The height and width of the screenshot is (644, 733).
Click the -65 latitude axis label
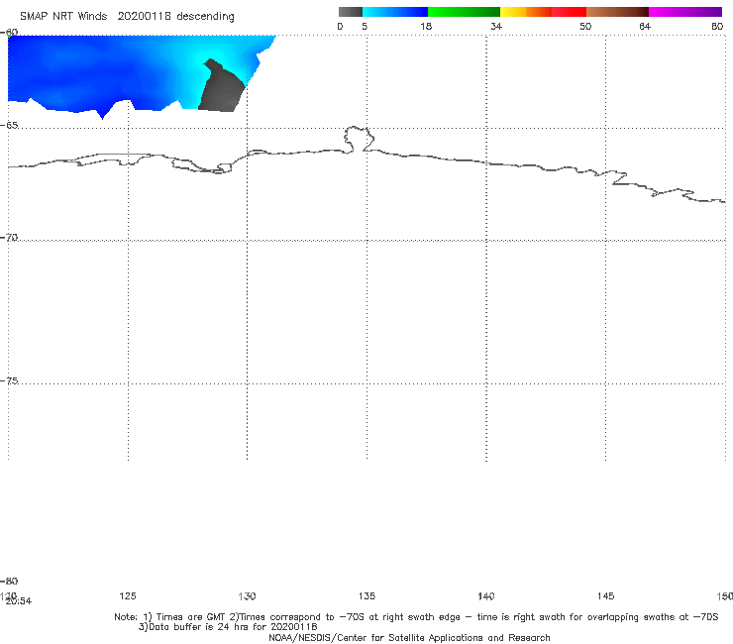tap(9, 126)
